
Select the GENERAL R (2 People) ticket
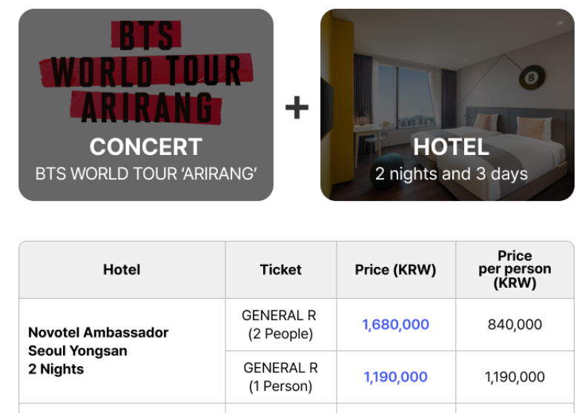[280, 325]
